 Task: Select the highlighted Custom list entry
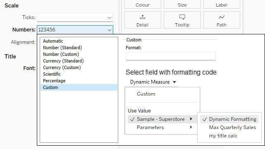click(x=79, y=87)
